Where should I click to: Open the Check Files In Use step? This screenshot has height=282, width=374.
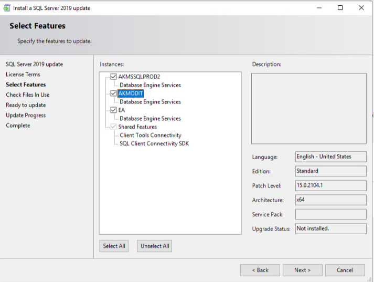pyautogui.click(x=28, y=95)
